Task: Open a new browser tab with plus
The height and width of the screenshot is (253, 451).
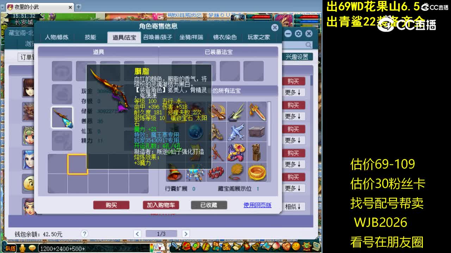Action: tap(78, 7)
